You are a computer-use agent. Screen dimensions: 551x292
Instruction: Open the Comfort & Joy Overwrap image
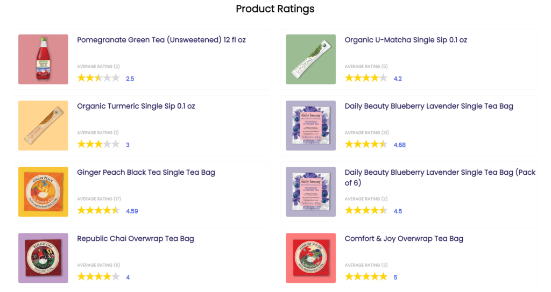(310, 258)
